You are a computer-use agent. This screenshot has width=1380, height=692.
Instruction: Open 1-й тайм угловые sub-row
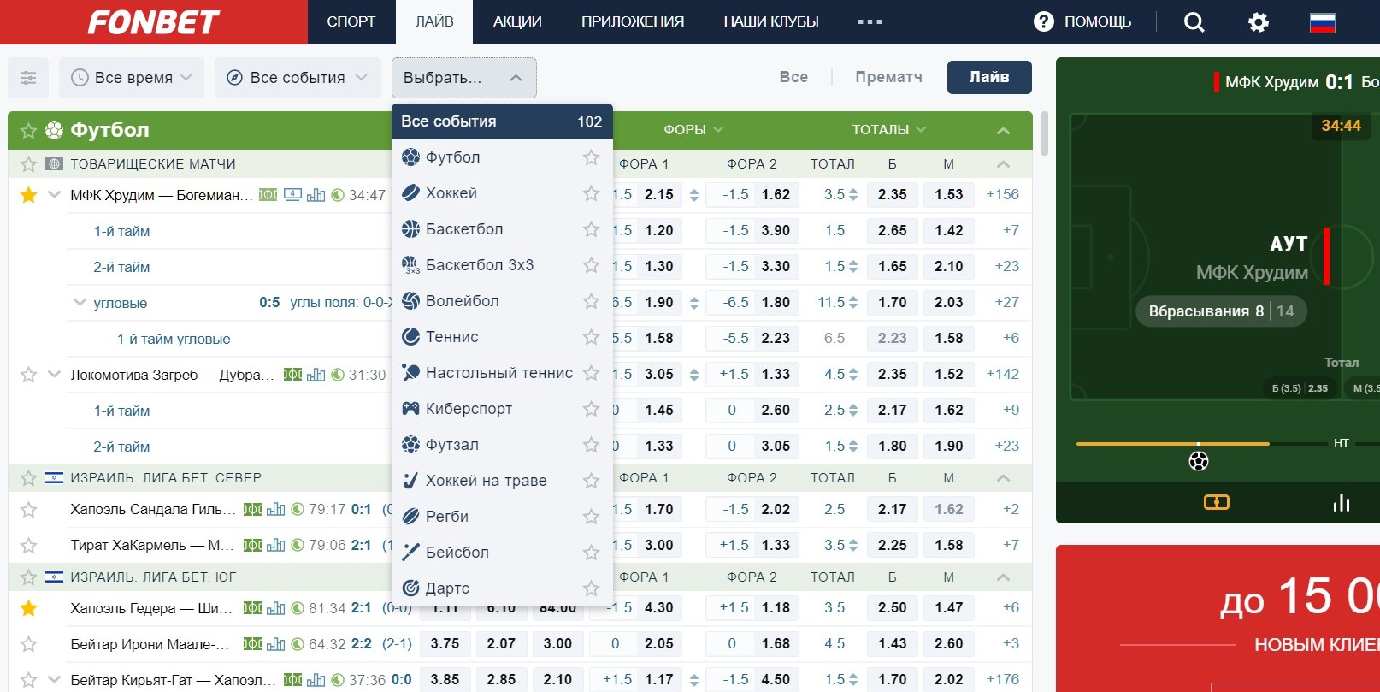174,339
